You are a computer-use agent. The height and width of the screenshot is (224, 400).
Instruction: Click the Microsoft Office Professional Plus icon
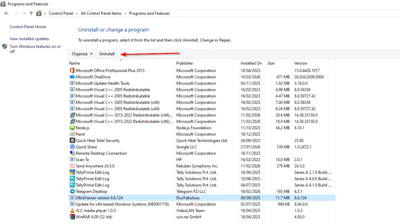[72, 71]
